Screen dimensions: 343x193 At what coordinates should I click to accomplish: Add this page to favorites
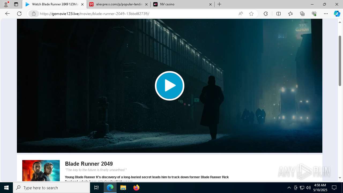tap(251, 14)
